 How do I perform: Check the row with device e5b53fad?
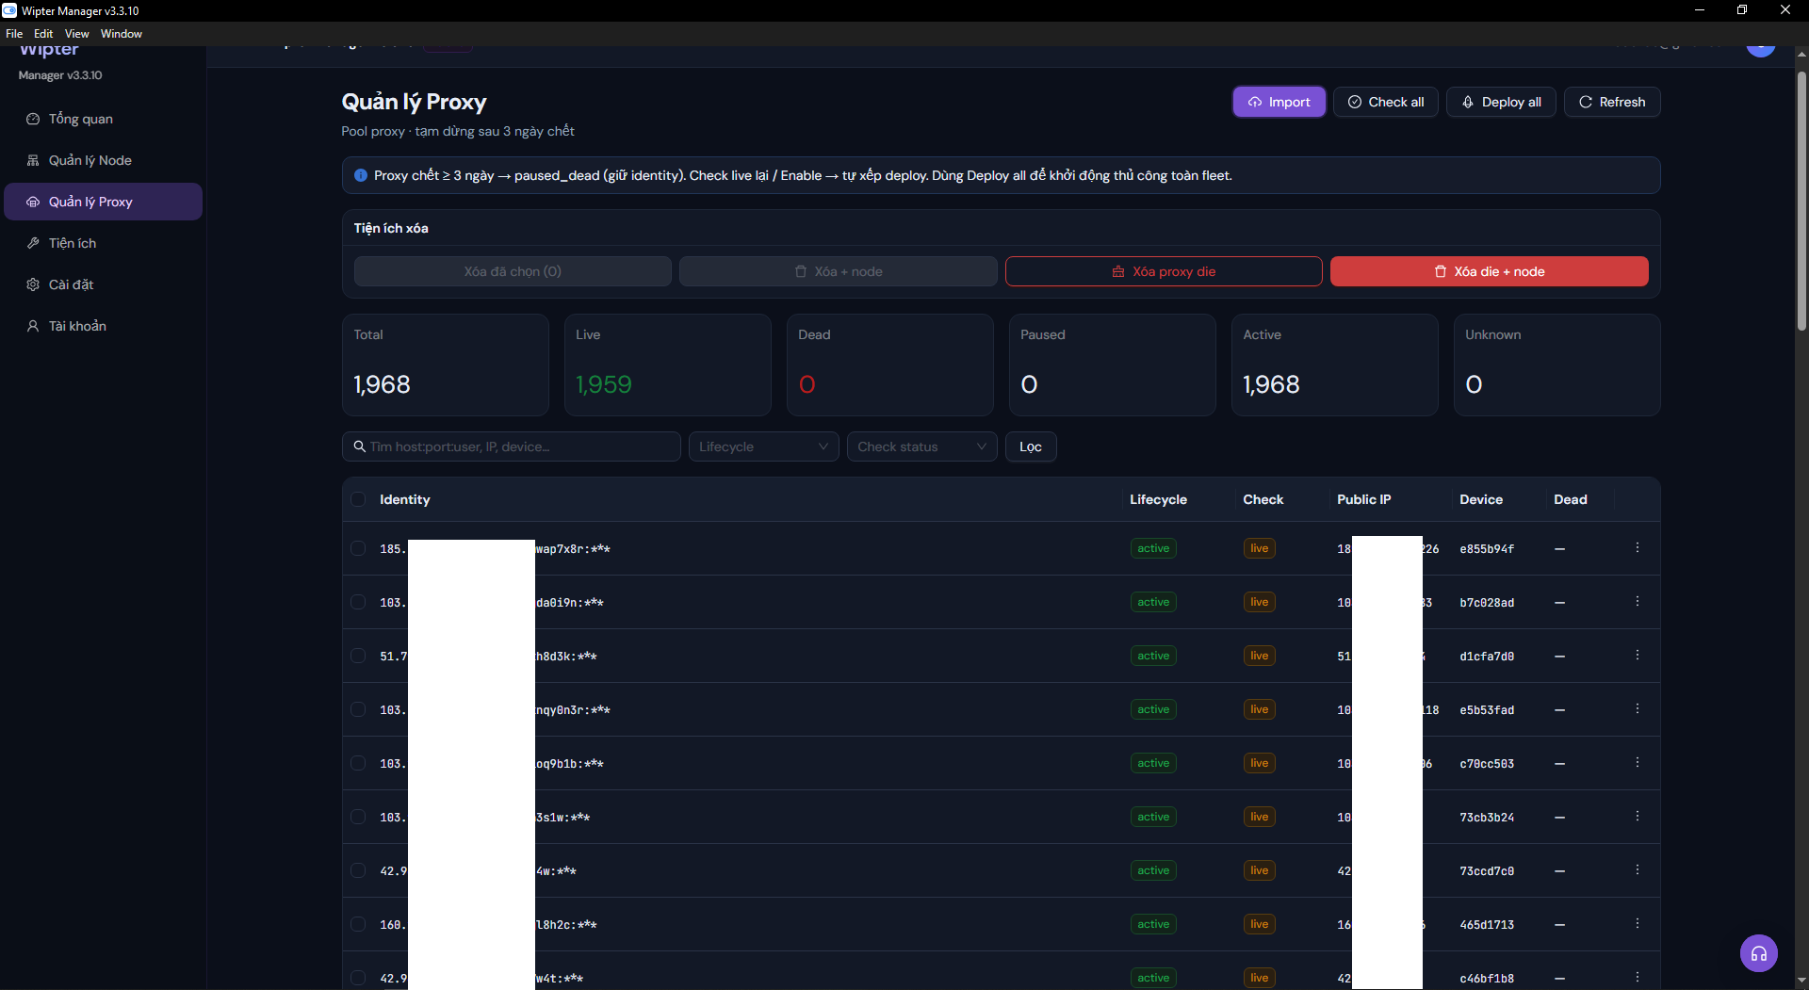point(358,709)
